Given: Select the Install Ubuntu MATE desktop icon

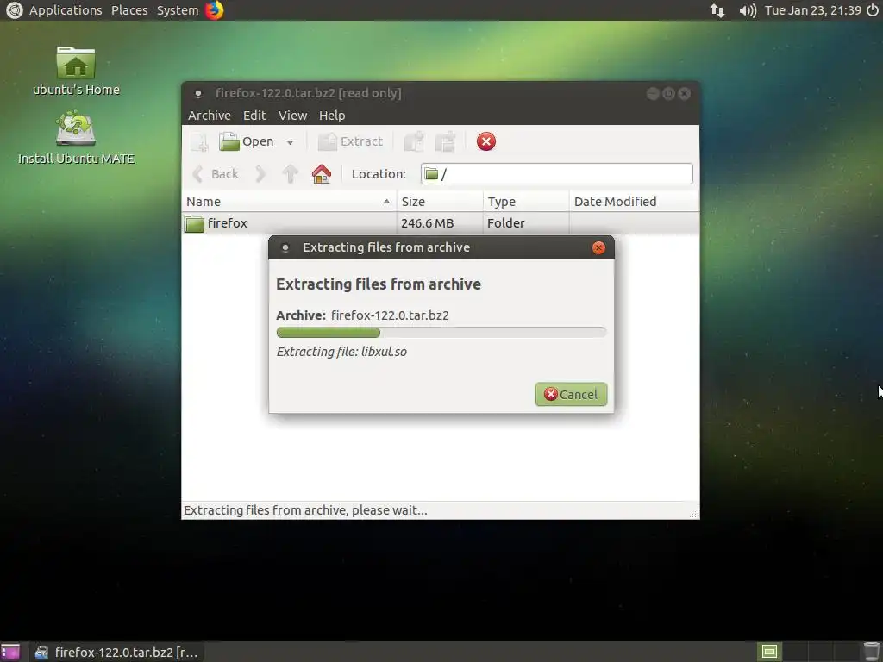Looking at the screenshot, I should [x=76, y=138].
